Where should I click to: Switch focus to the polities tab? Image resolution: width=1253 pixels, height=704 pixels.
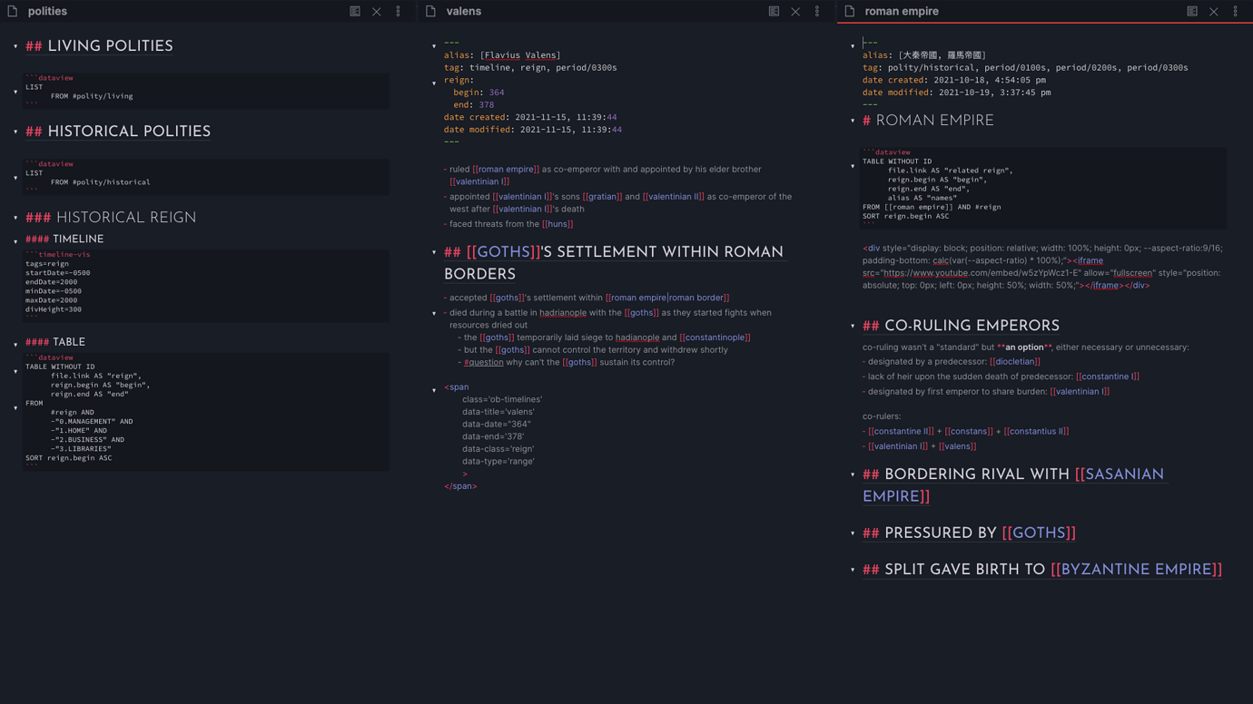tap(46, 11)
